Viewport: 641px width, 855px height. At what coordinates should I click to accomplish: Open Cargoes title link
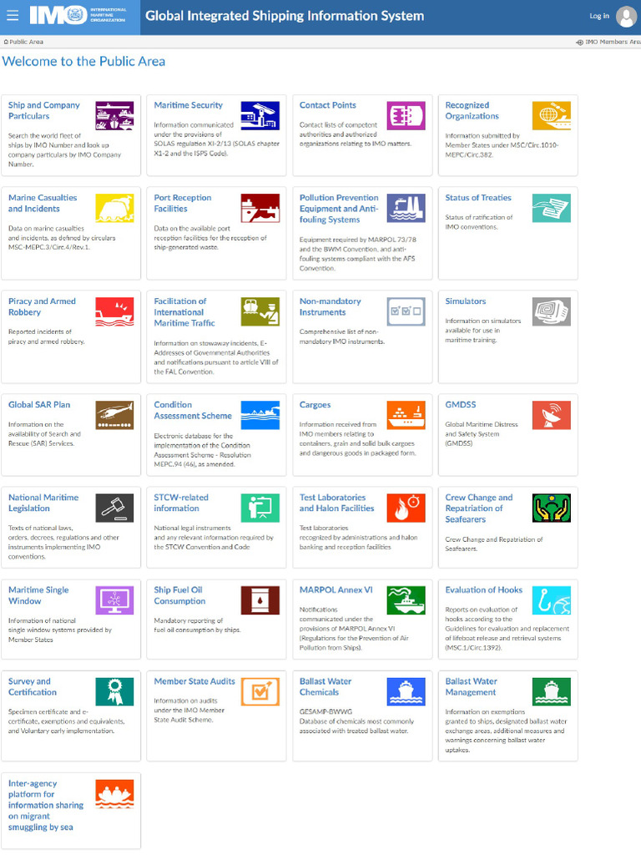(315, 405)
